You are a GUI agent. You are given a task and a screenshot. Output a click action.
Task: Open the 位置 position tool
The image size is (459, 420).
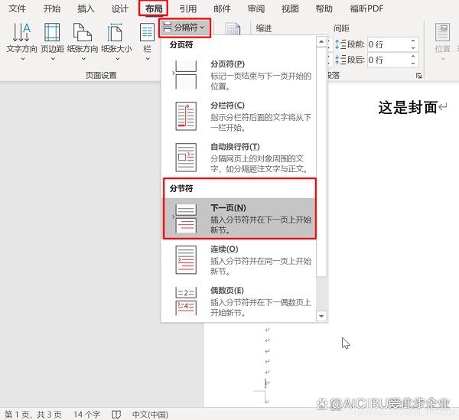[x=442, y=41]
